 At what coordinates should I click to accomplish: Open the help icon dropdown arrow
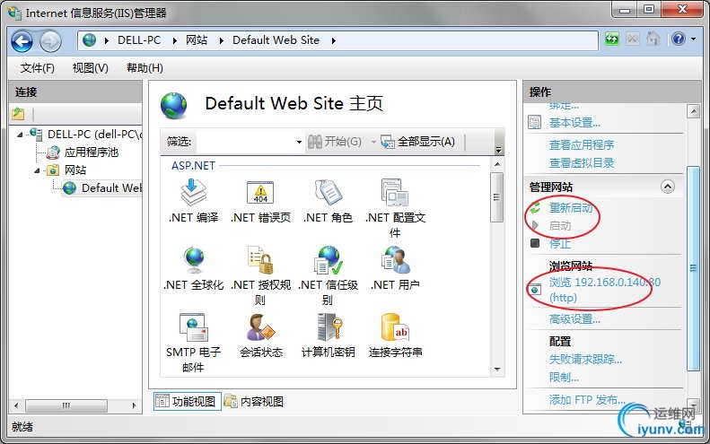click(x=693, y=39)
